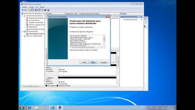The width and height of the screenshot is (195, 110).
Task: Click the Programador de tareas clock icon
Action: coord(27,18)
